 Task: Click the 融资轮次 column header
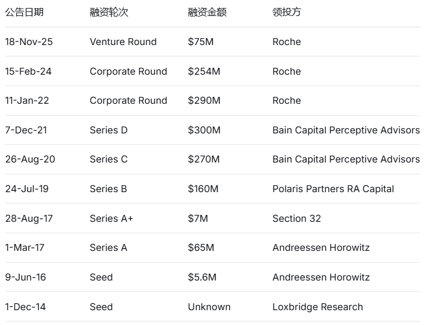click(109, 12)
